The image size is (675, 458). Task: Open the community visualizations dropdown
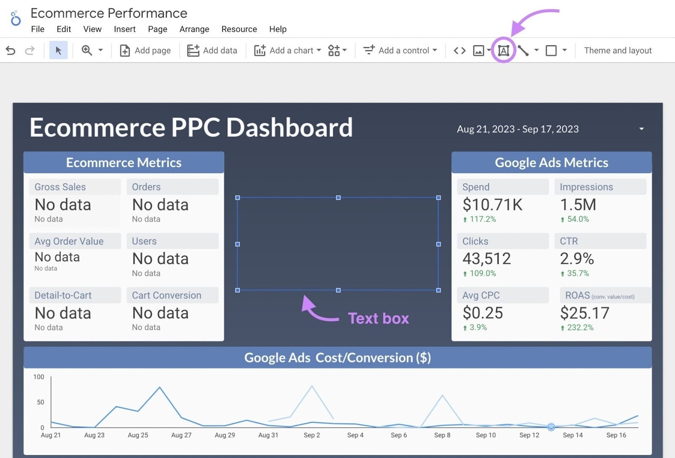(337, 51)
